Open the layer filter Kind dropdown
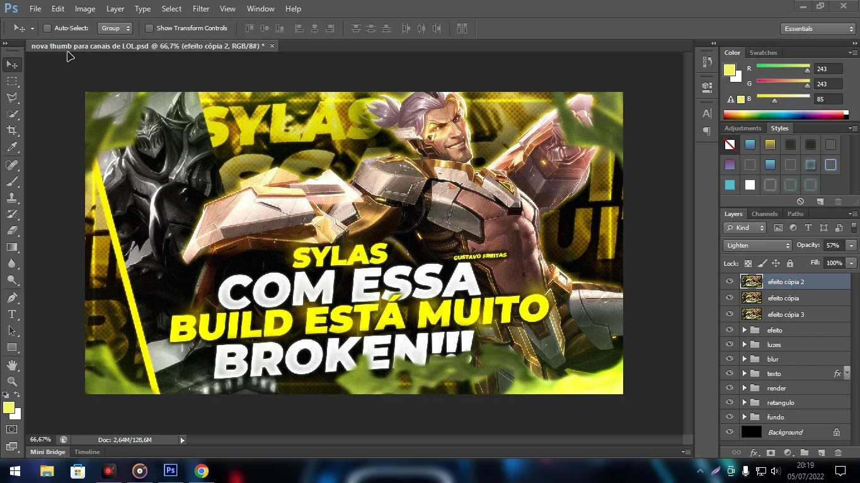This screenshot has height=483, width=860. click(x=745, y=228)
